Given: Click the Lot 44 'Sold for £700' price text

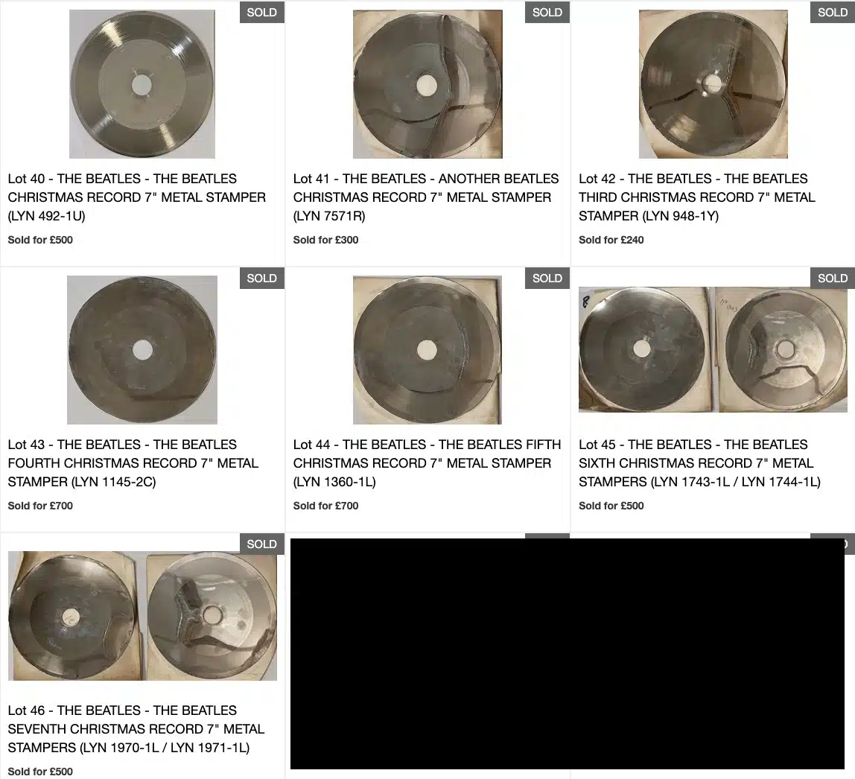Looking at the screenshot, I should click(325, 506).
